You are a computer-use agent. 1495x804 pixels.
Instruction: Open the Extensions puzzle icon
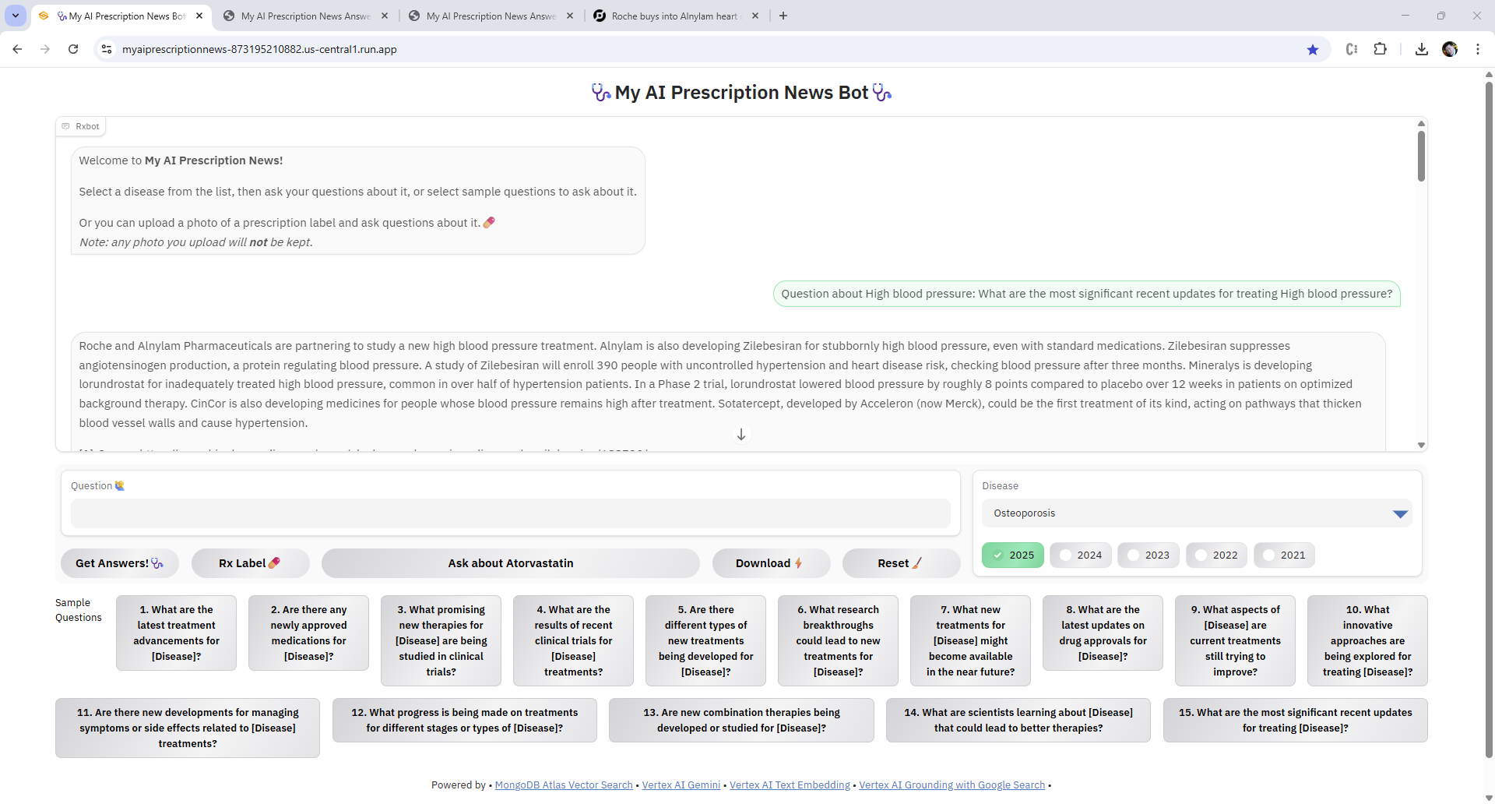(x=1380, y=49)
